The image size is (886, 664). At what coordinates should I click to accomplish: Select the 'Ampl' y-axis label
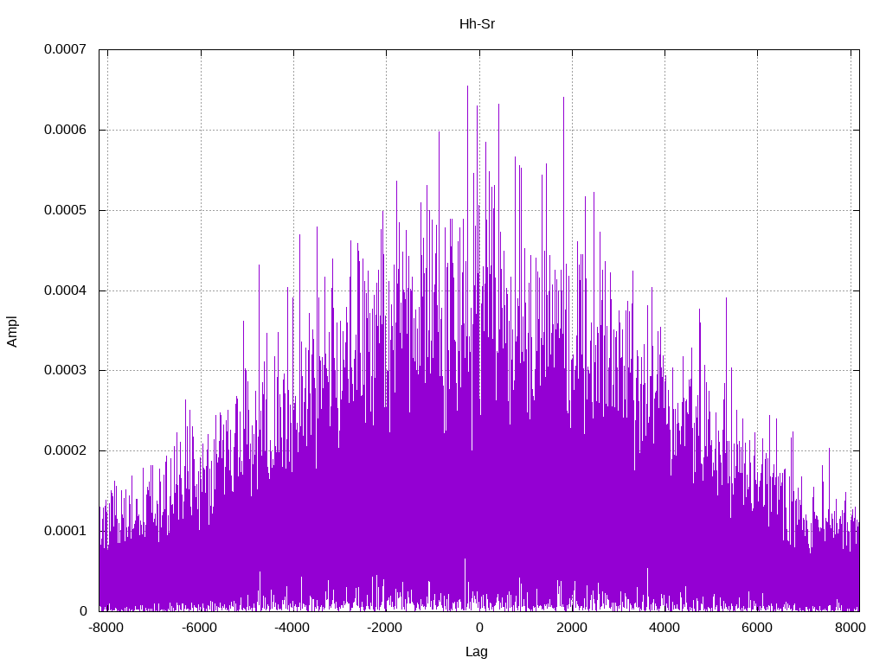pyautogui.click(x=12, y=331)
